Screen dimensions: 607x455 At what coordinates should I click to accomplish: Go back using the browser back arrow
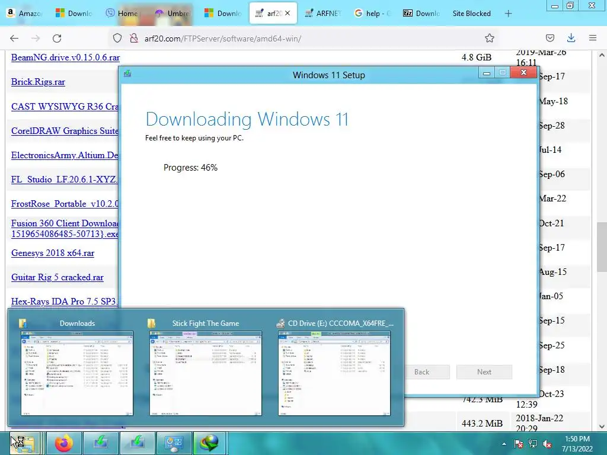click(x=14, y=38)
